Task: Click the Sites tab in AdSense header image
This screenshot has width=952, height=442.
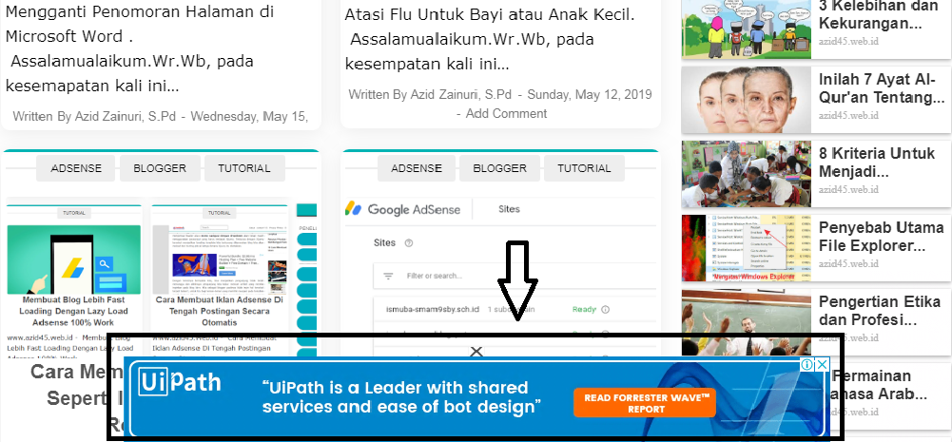Action: (509, 209)
